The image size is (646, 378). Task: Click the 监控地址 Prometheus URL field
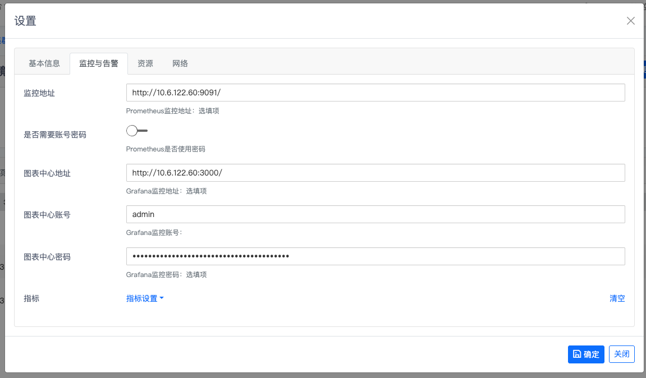tap(375, 93)
